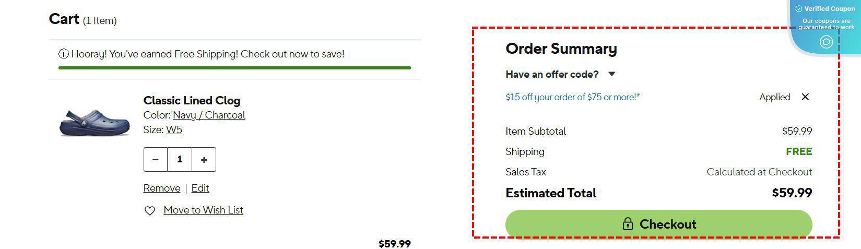Edit the Classic Lined Clog item
Image resolution: width=861 pixels, height=249 pixels.
pyautogui.click(x=200, y=188)
